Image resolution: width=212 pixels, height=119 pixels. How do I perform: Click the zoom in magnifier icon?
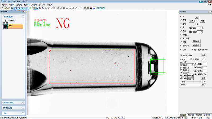[x=85, y=8]
